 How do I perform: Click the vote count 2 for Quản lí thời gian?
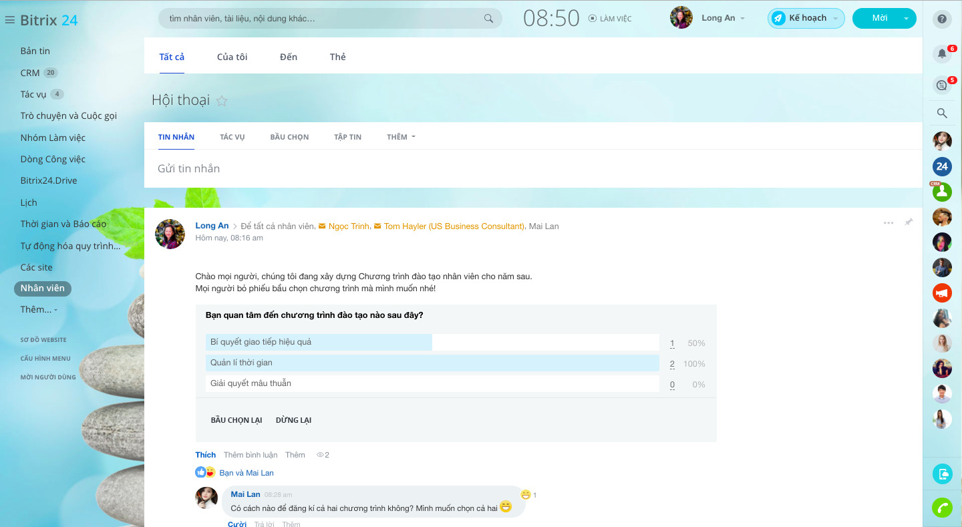672,364
